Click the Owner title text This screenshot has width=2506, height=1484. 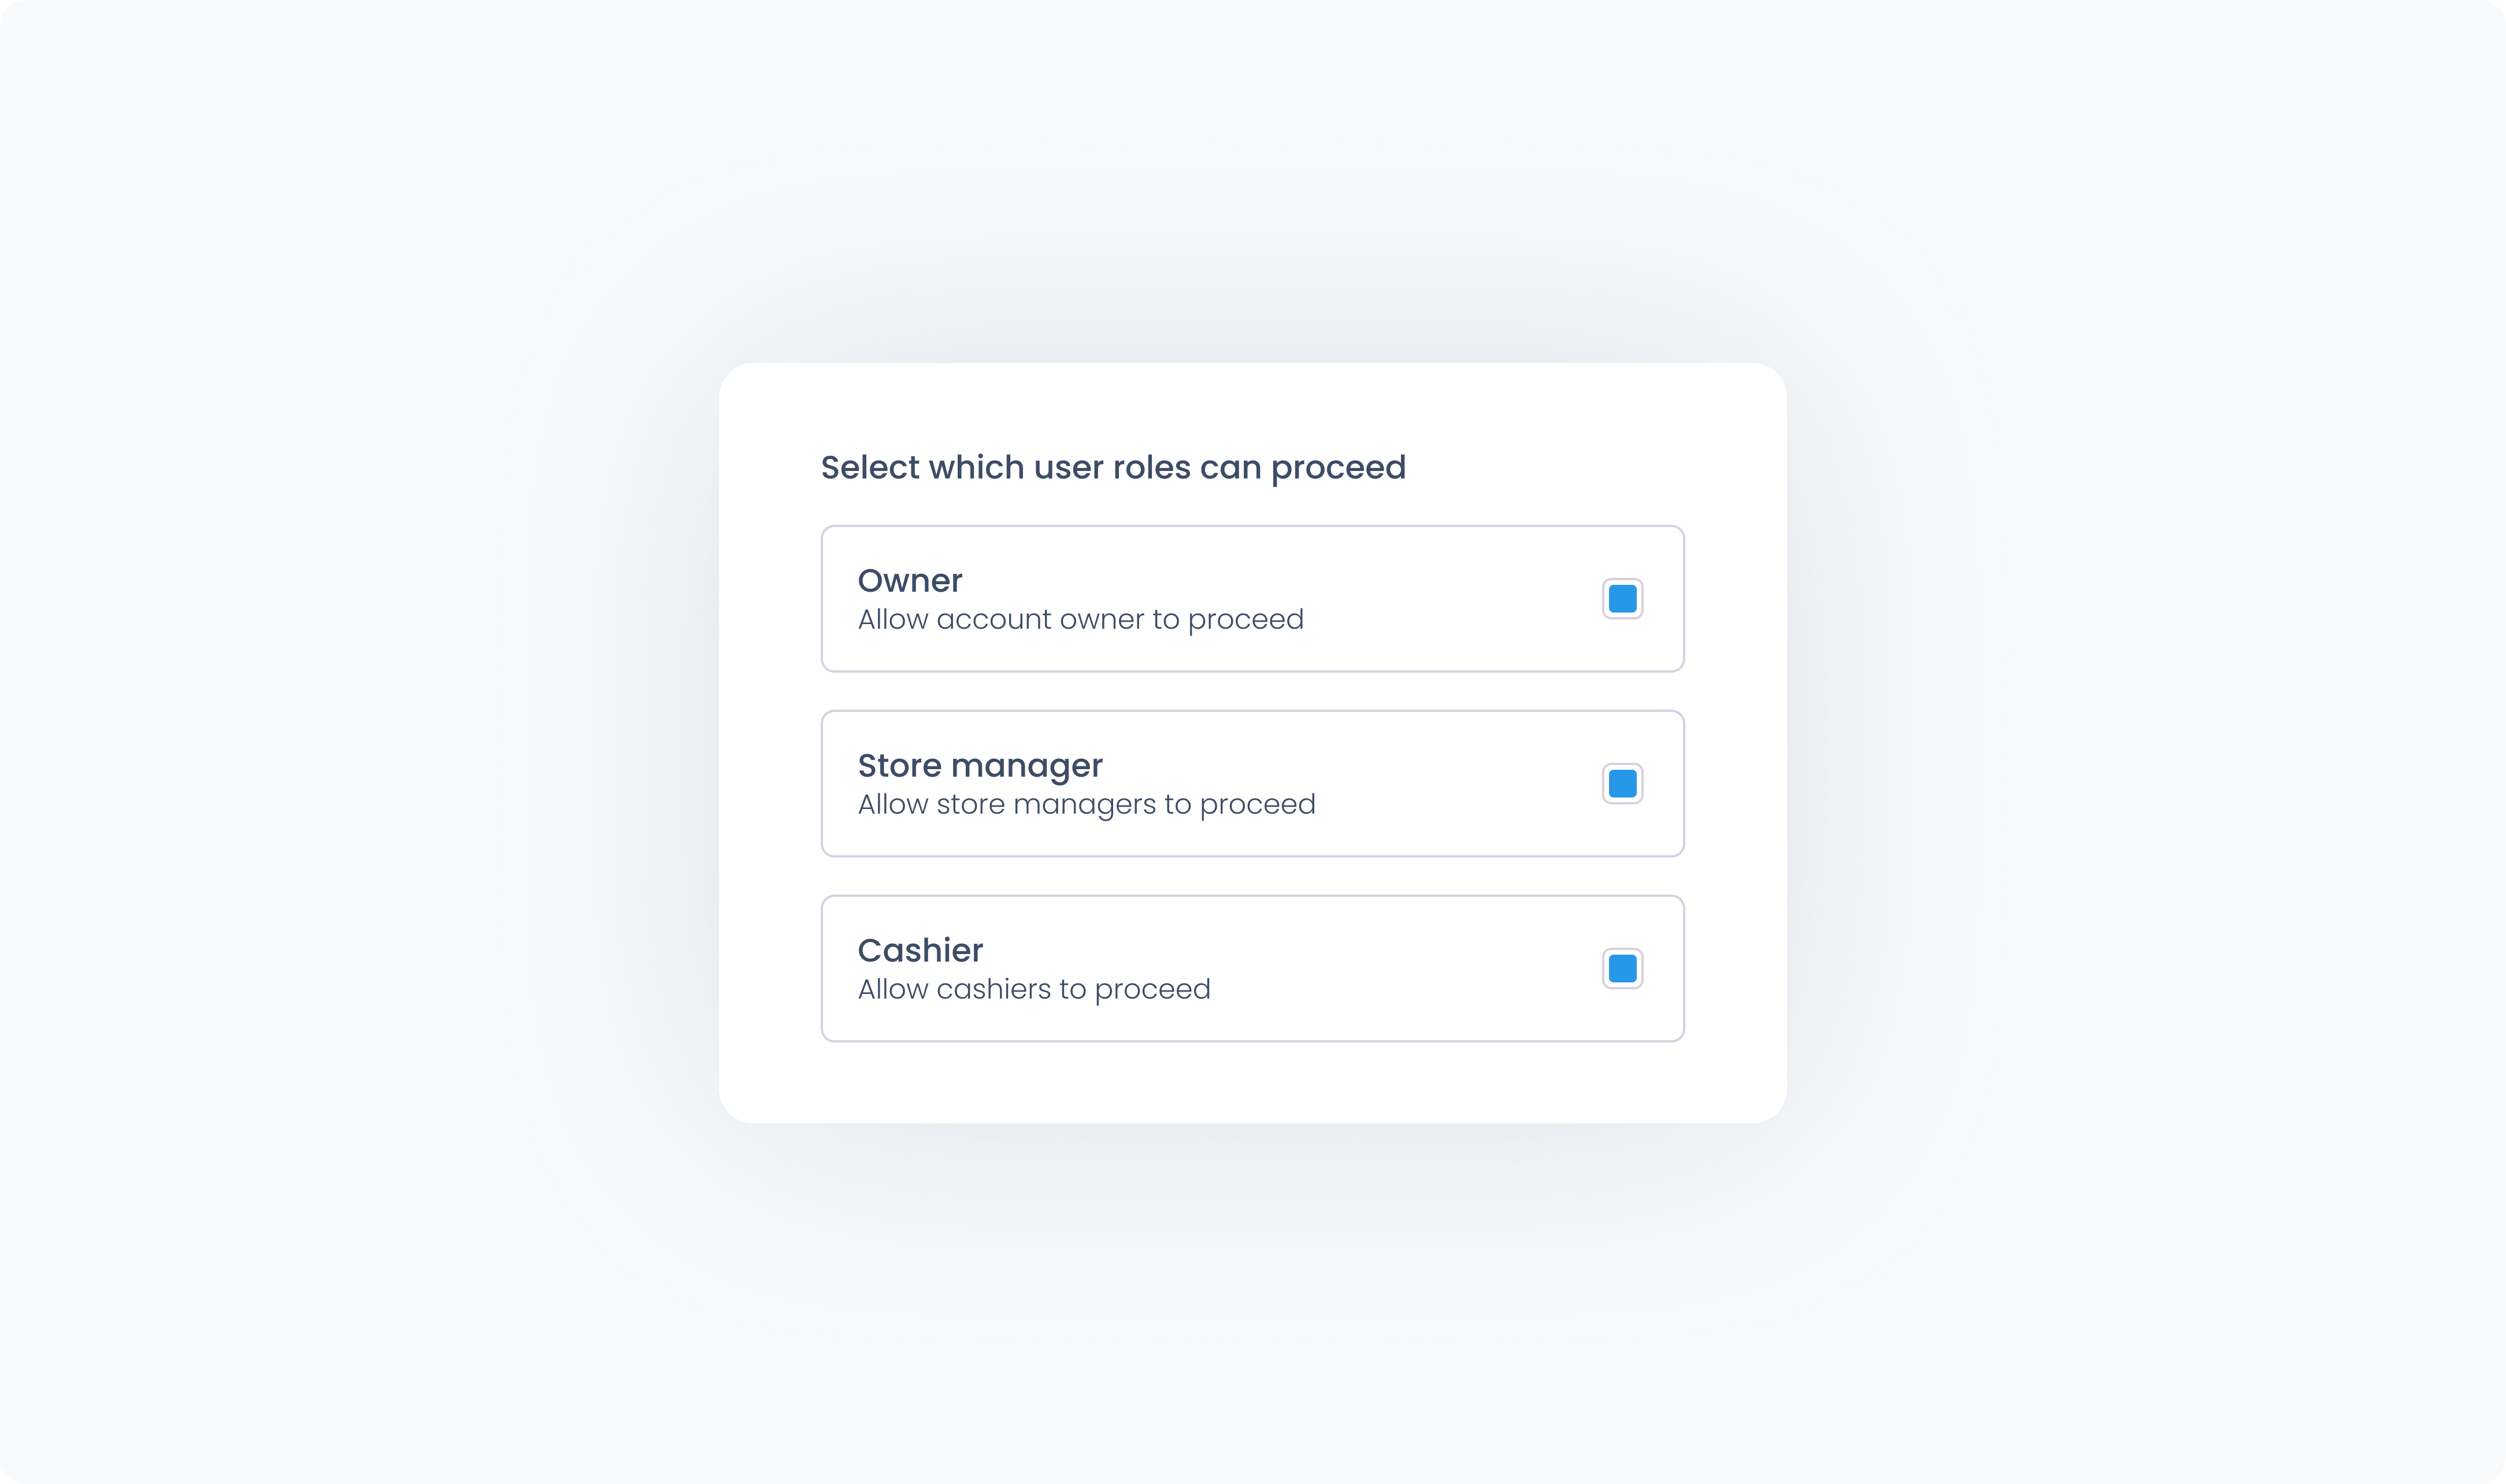(x=910, y=580)
